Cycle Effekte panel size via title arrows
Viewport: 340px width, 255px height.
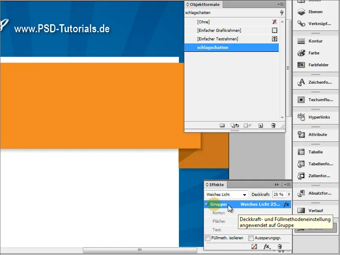click(207, 185)
